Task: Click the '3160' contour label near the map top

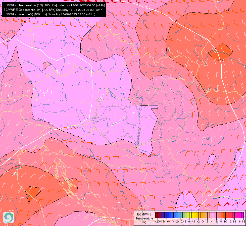Action: tap(145, 7)
